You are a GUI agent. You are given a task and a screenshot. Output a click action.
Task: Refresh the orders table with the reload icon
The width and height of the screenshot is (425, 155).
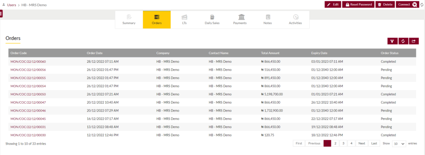click(403, 41)
